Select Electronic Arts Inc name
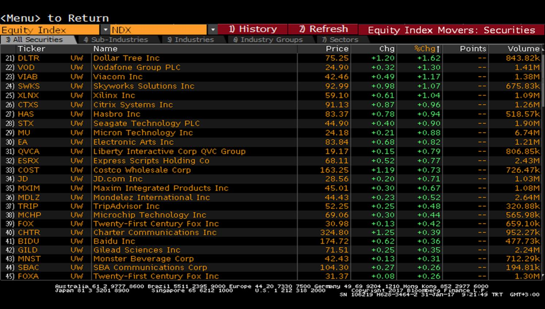545x309 pixels. tap(133, 142)
